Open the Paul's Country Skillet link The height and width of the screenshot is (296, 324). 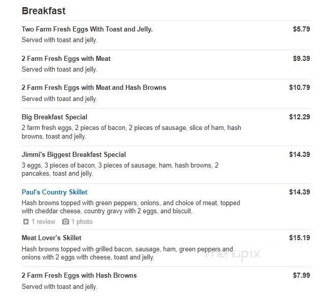(x=54, y=192)
